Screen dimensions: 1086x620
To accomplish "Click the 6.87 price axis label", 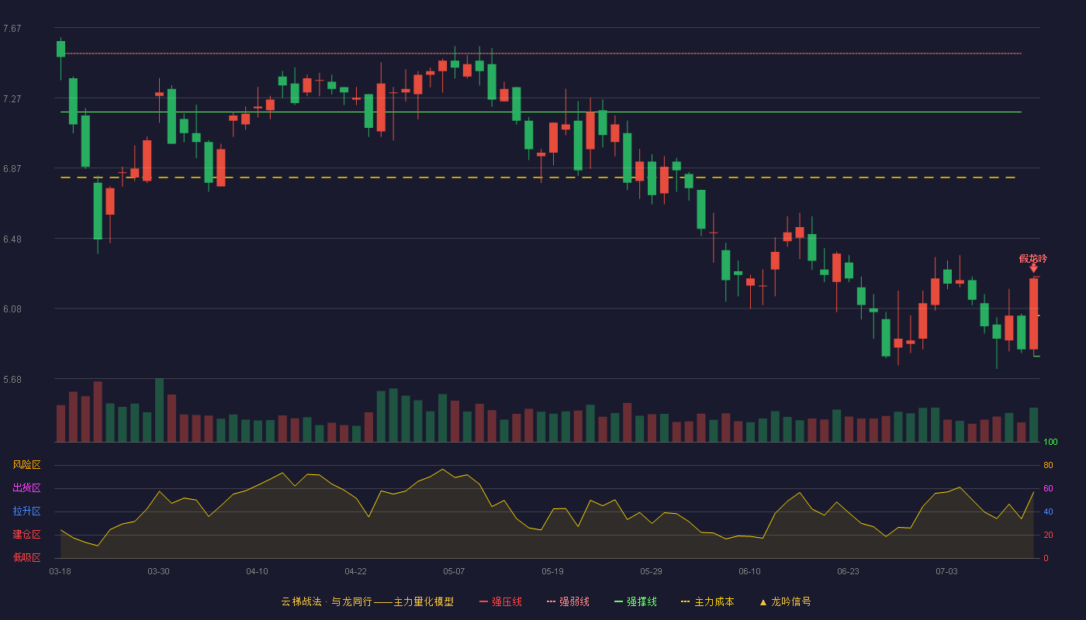I will 12,169.
